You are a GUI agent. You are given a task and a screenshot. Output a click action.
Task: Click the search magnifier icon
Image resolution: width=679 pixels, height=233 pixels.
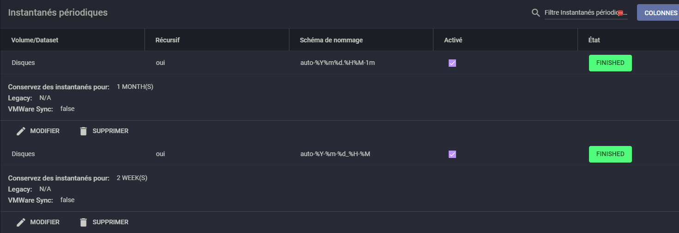[536, 13]
